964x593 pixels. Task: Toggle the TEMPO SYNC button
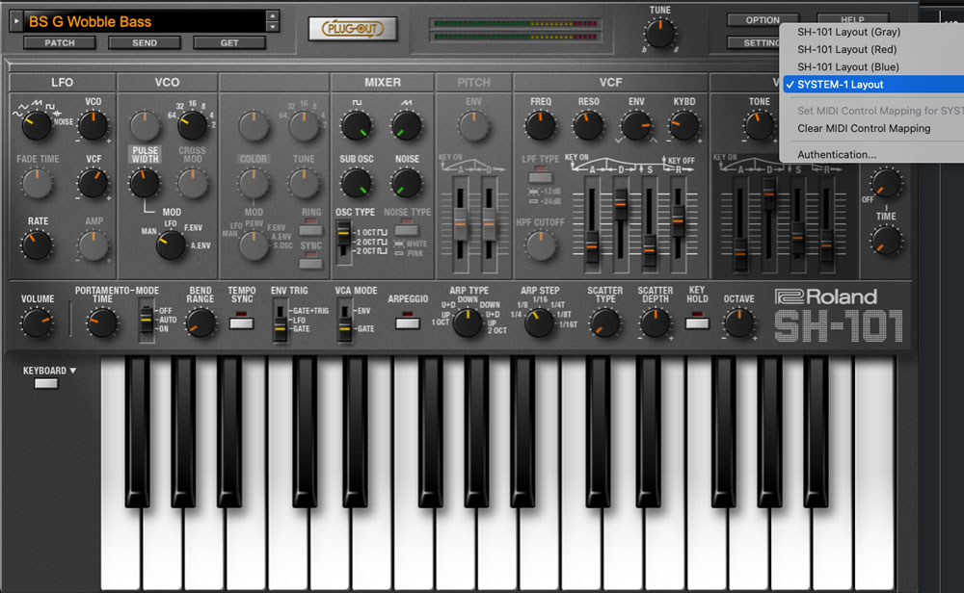tap(241, 323)
